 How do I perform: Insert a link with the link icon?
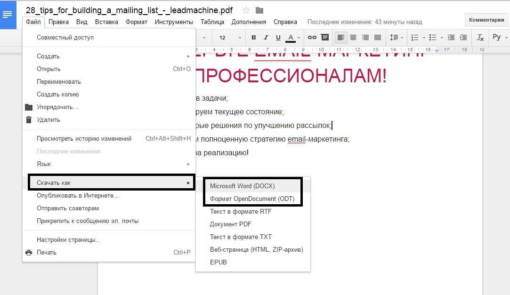click(312, 37)
